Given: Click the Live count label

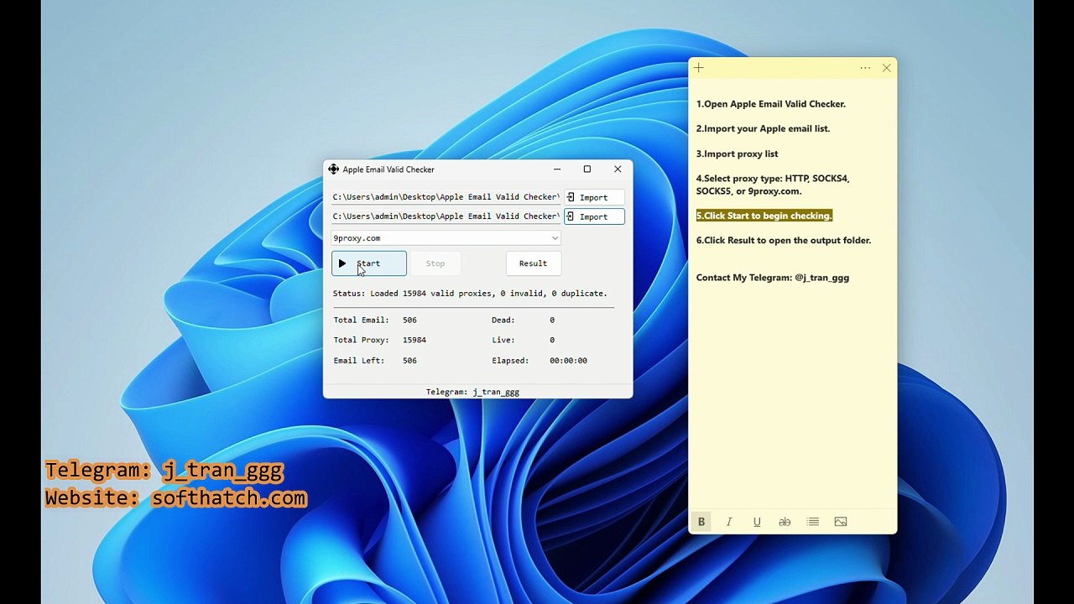Looking at the screenshot, I should 503,340.
